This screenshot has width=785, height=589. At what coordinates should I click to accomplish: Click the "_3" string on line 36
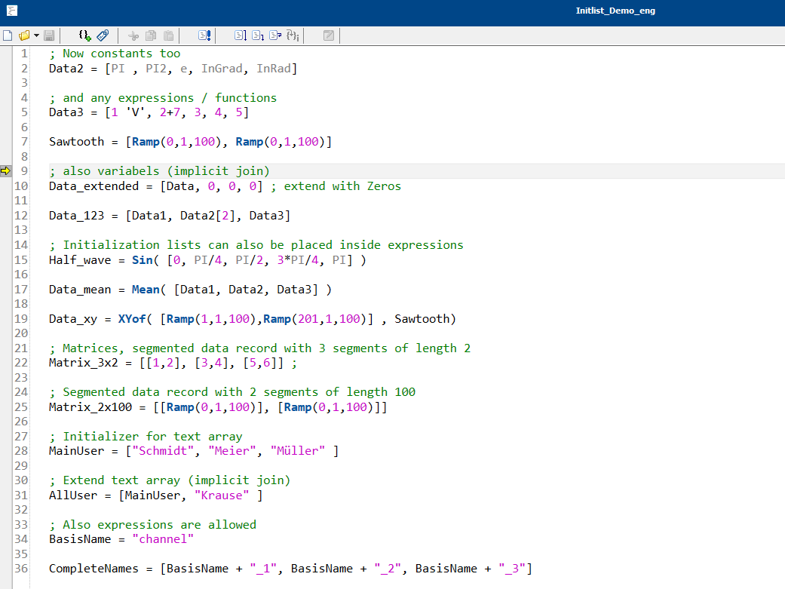[512, 569]
